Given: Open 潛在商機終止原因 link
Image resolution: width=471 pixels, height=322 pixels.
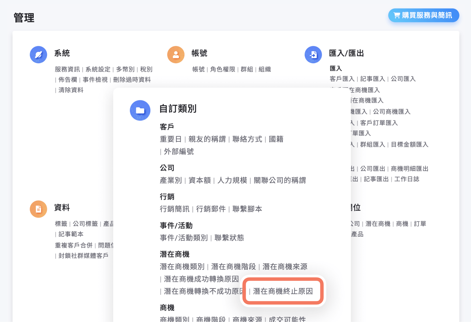Looking at the screenshot, I should (x=283, y=291).
